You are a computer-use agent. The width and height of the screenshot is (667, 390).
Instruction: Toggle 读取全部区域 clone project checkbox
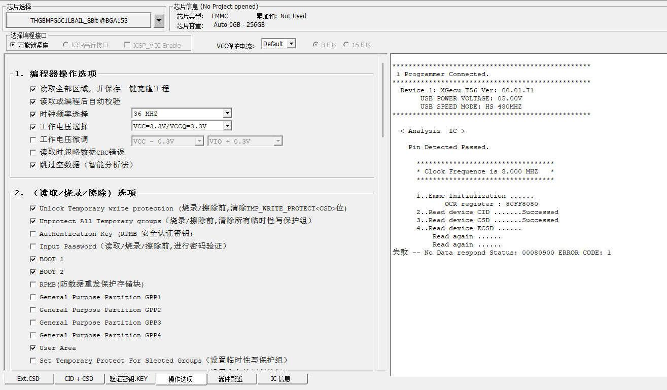(x=33, y=89)
